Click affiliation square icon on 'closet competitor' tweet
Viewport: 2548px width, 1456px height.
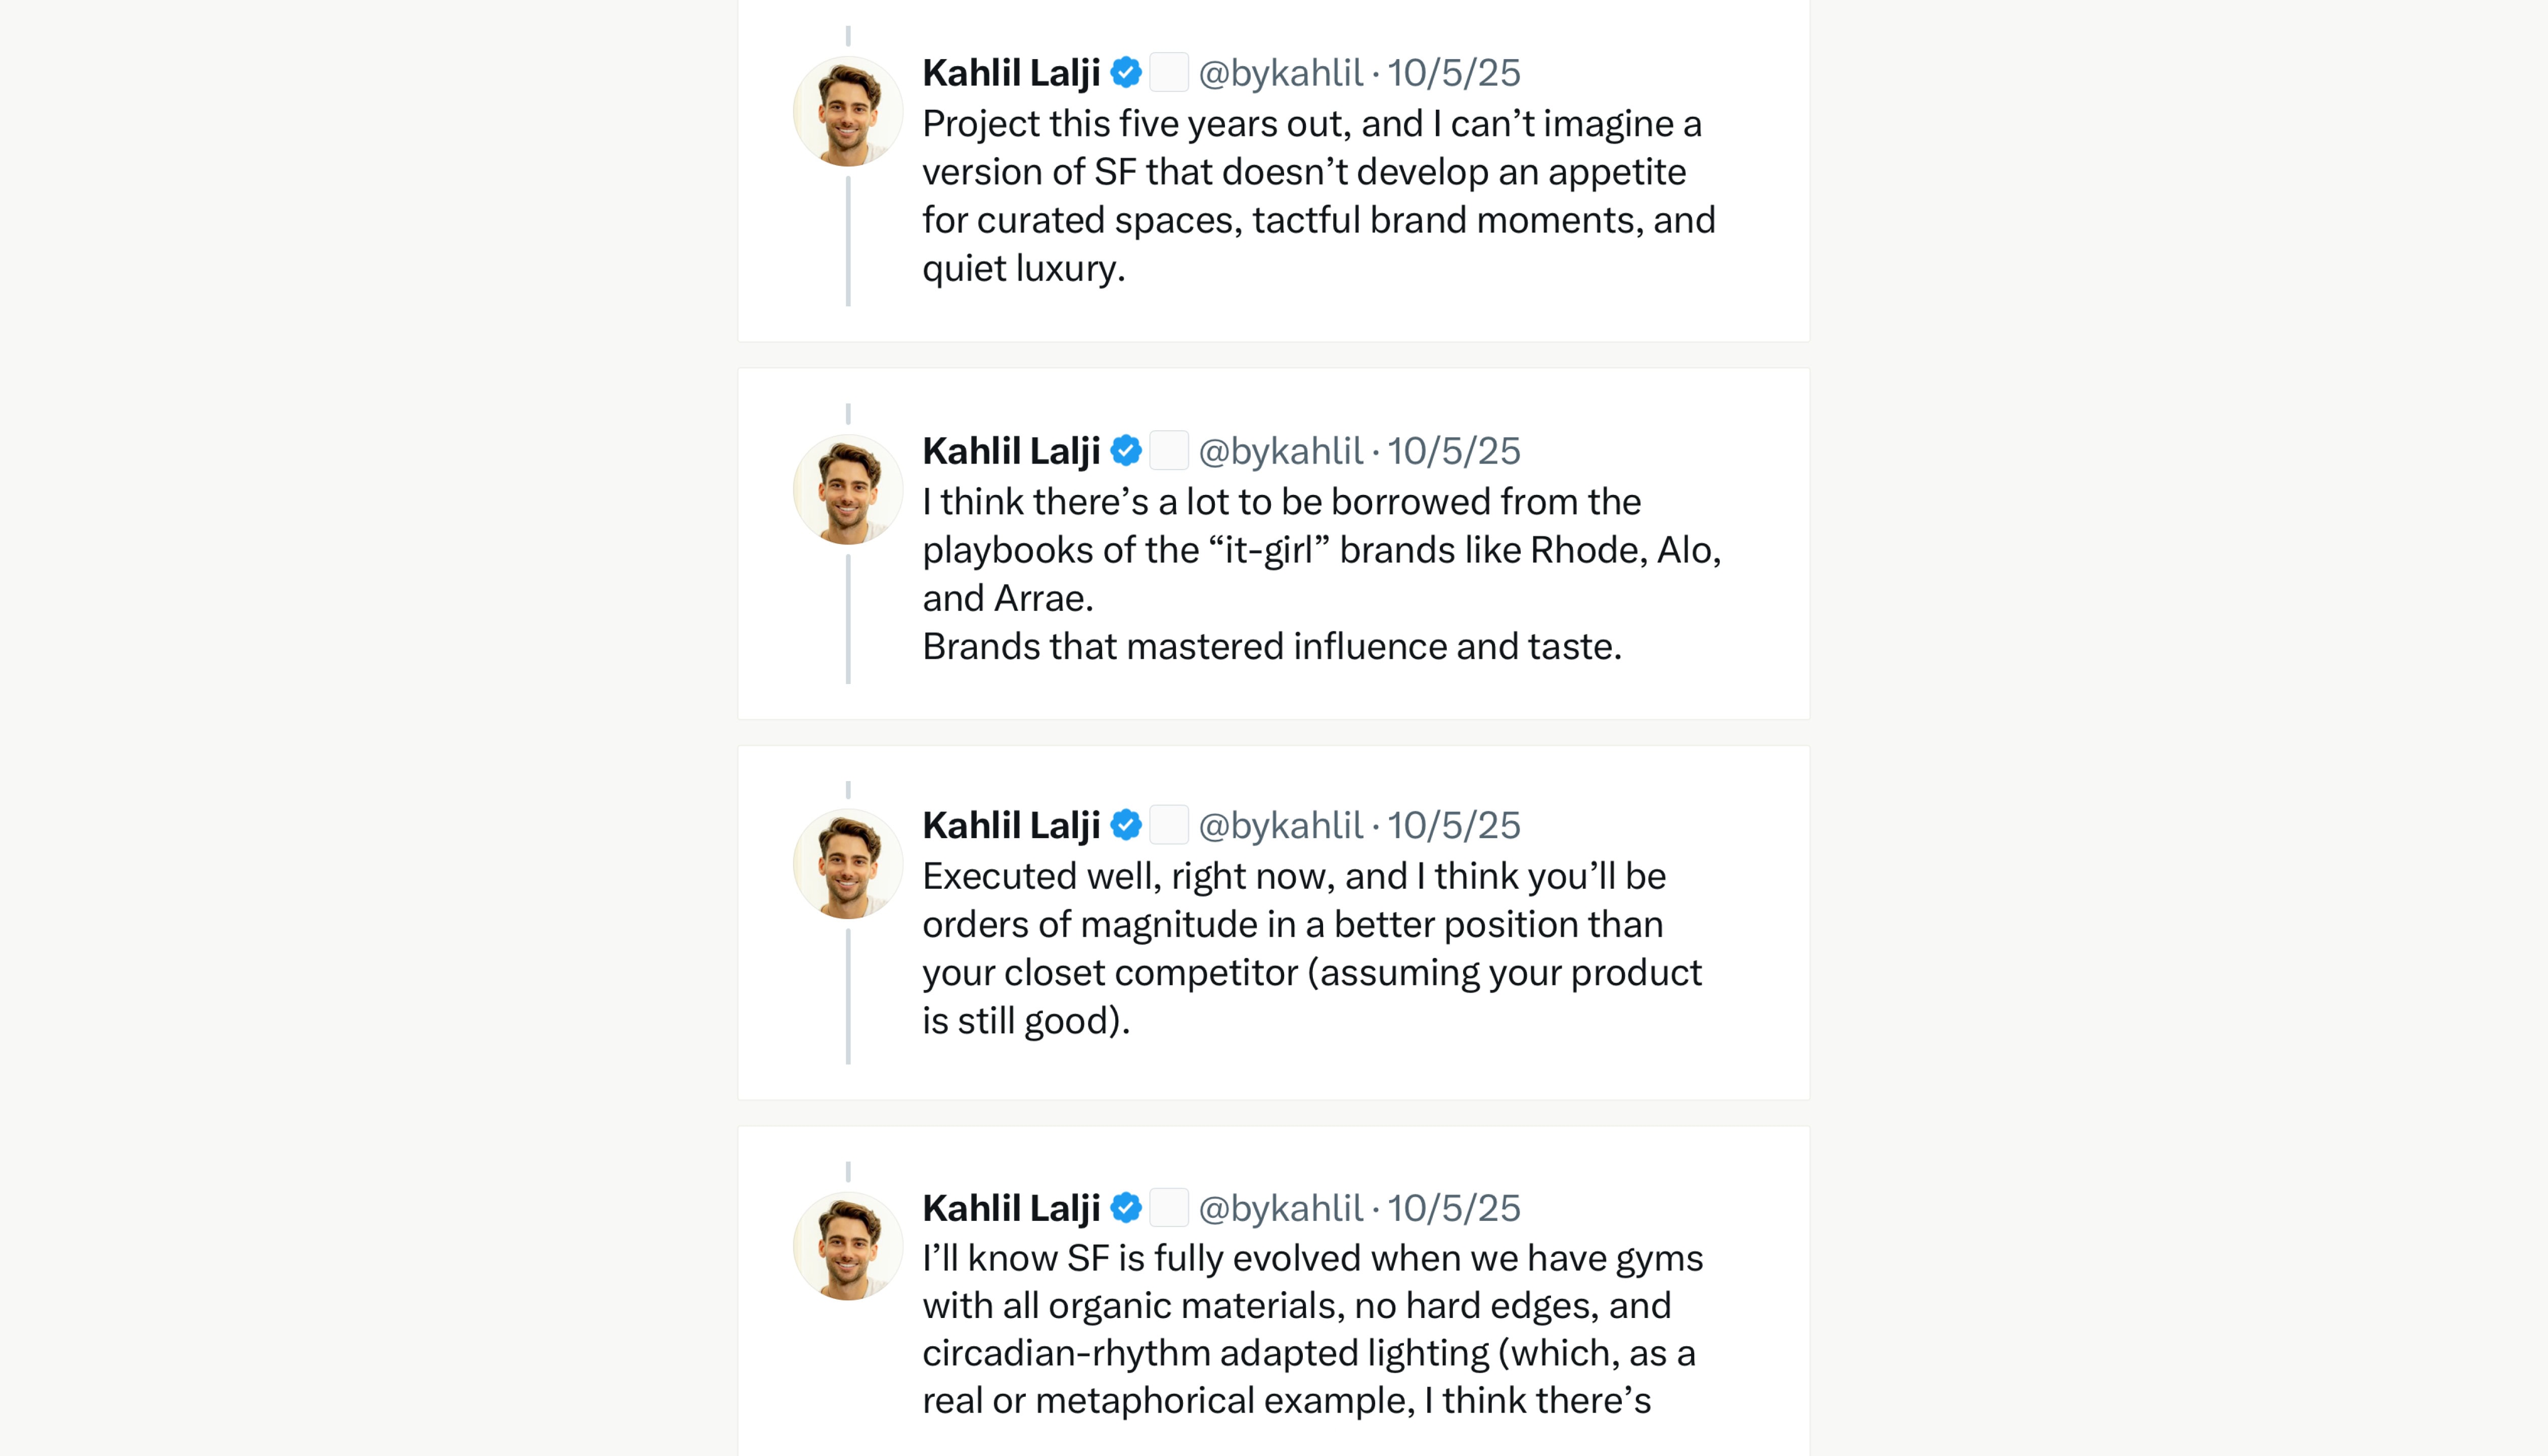click(x=1168, y=826)
